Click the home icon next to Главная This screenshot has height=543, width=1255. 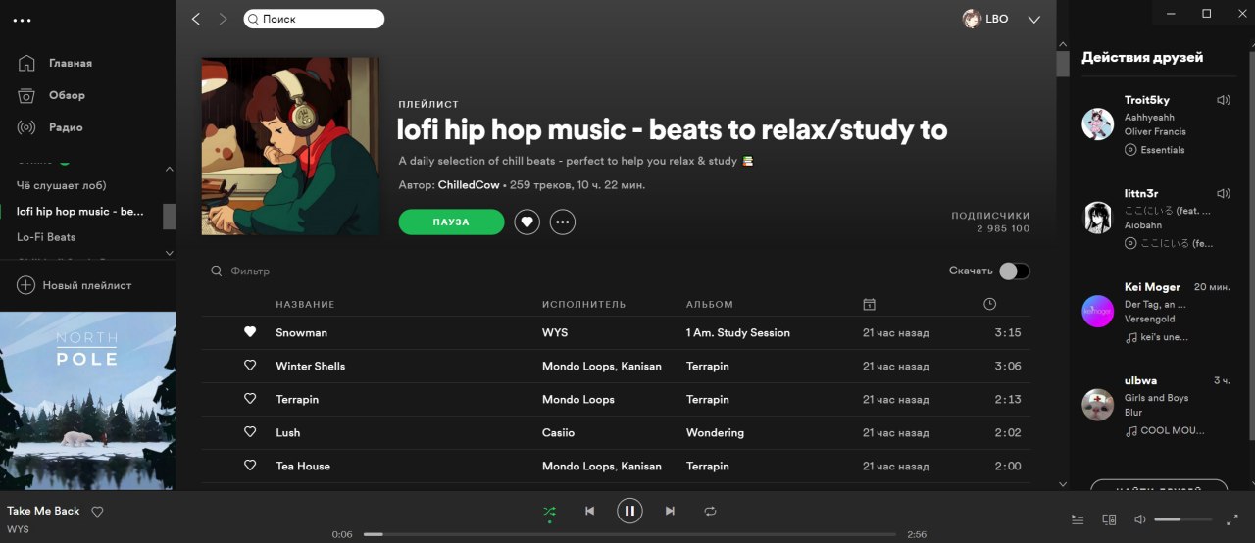tap(27, 63)
